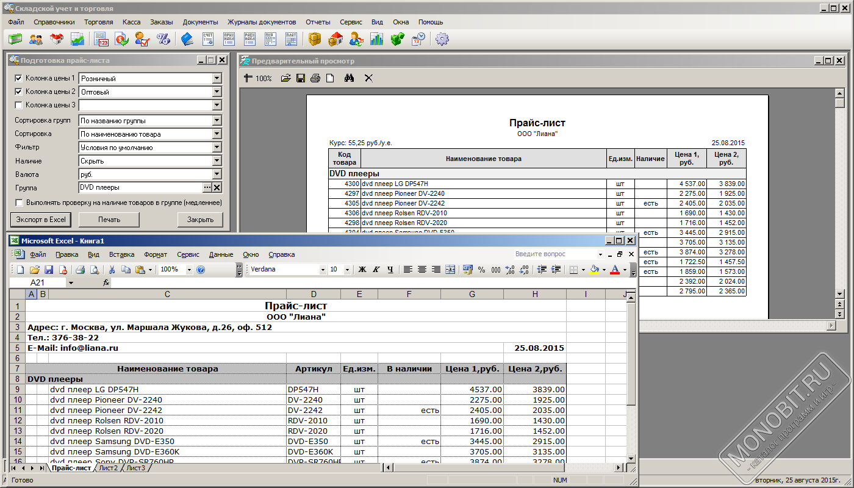The height and width of the screenshot is (488, 854).
Task: Click the Excel name box showing A21
Action: (38, 283)
